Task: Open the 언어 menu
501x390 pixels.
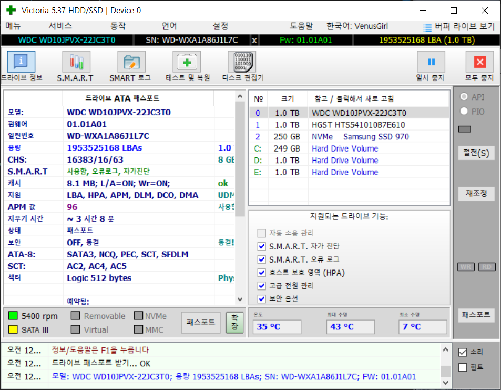Action: click(169, 26)
